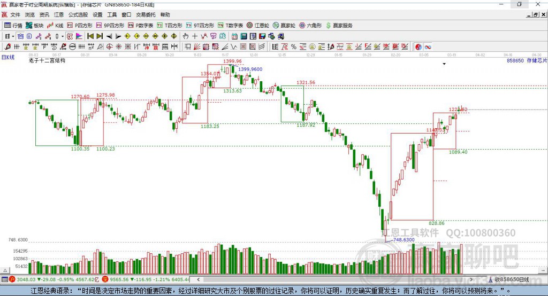Open the T四方形 tool

click(x=170, y=26)
